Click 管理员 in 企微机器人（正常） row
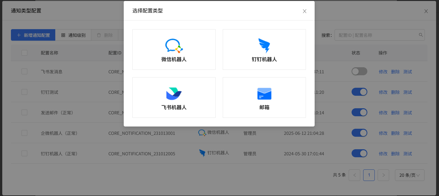The image size is (439, 196). 250,133
